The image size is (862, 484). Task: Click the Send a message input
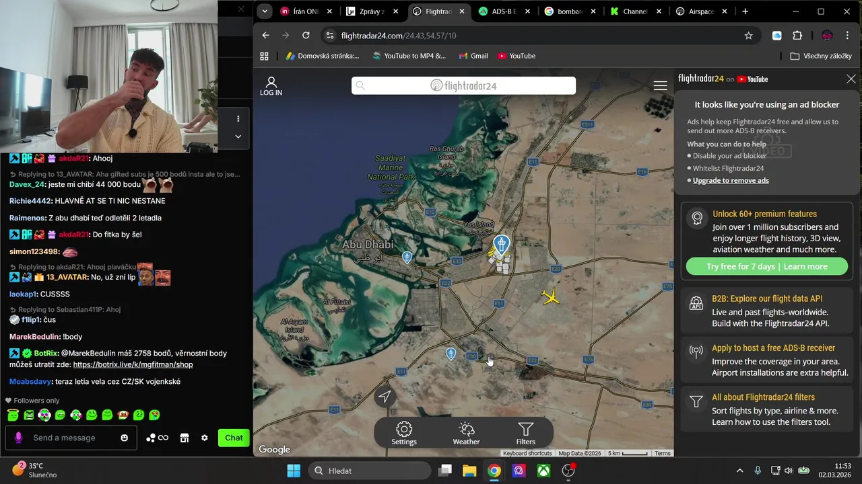pos(71,438)
